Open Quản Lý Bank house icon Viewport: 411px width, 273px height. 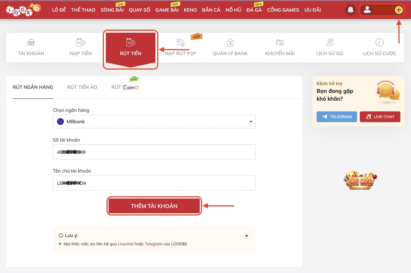pos(230,42)
